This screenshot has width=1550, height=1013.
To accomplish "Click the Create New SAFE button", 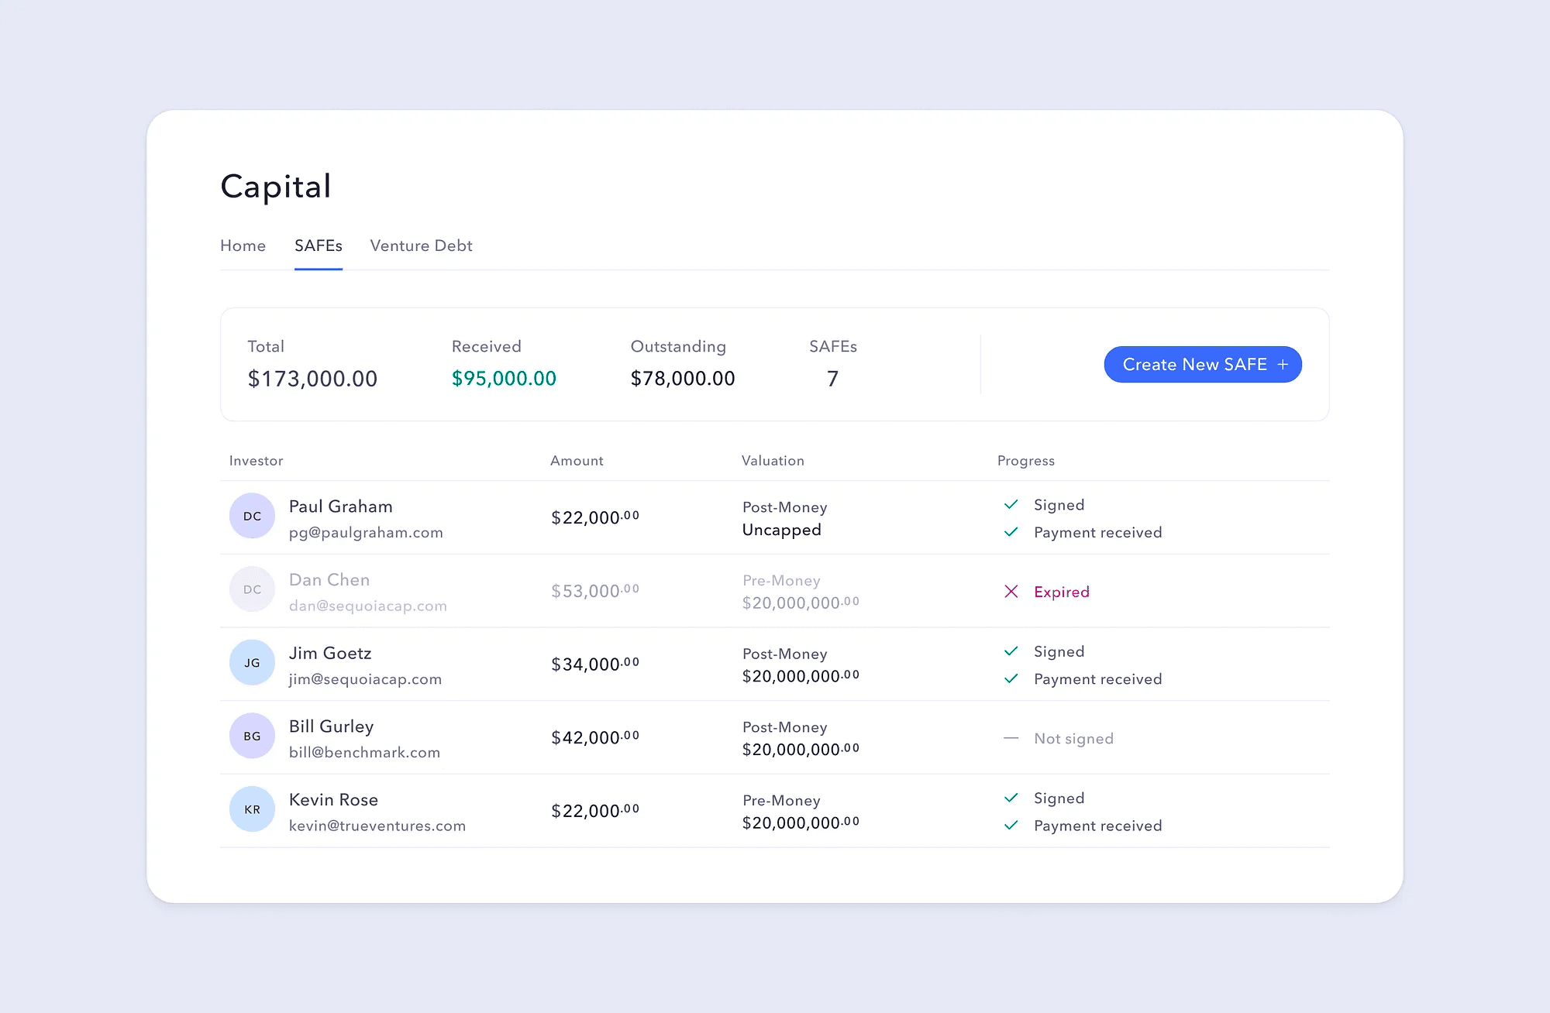I will (1203, 365).
